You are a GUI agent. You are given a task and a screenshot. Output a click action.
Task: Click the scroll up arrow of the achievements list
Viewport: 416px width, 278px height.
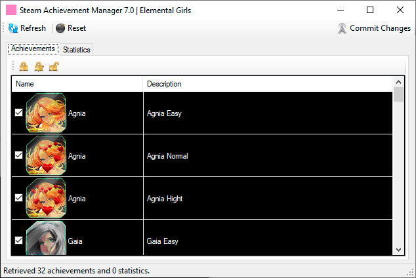tap(398, 83)
